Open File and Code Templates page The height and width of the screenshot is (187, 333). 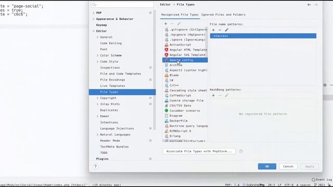pos(120,74)
